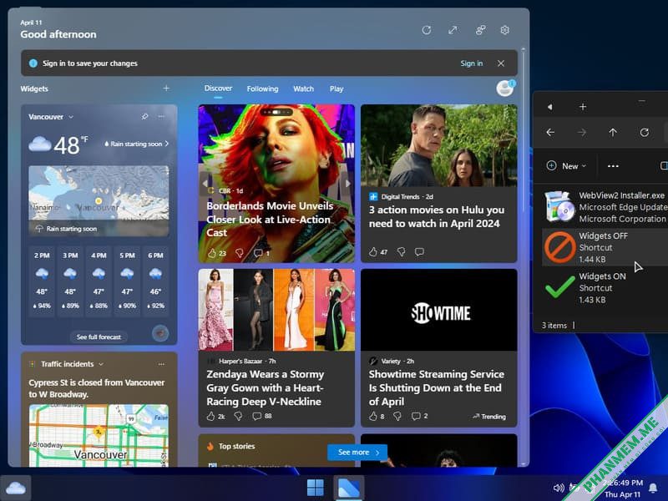Open the Watch tab
The image size is (668, 501).
[303, 89]
